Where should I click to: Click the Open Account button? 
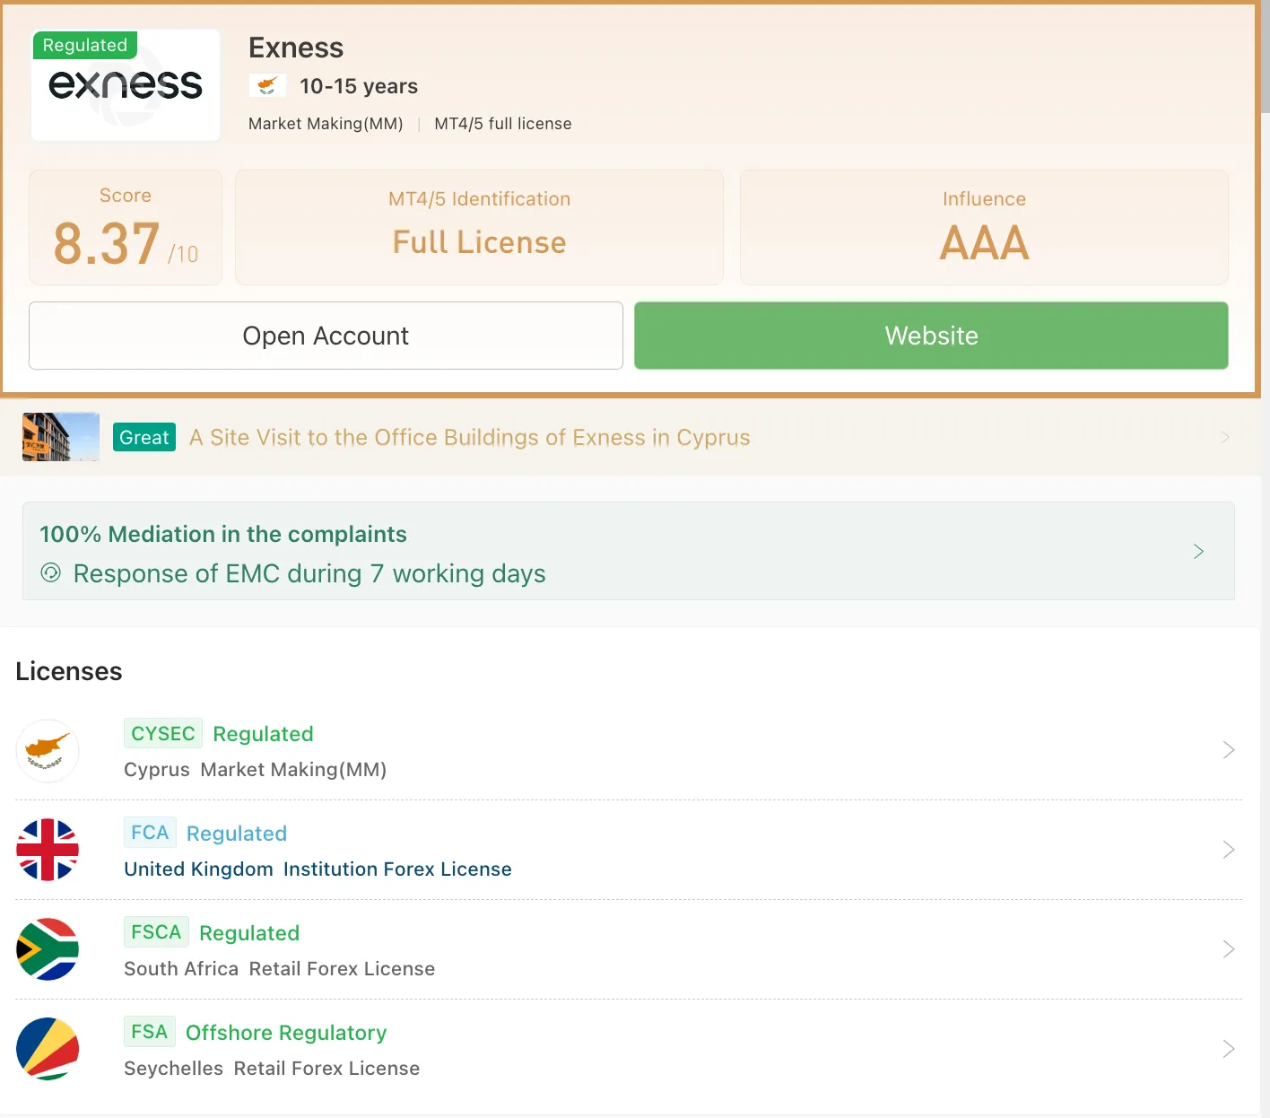pos(326,336)
